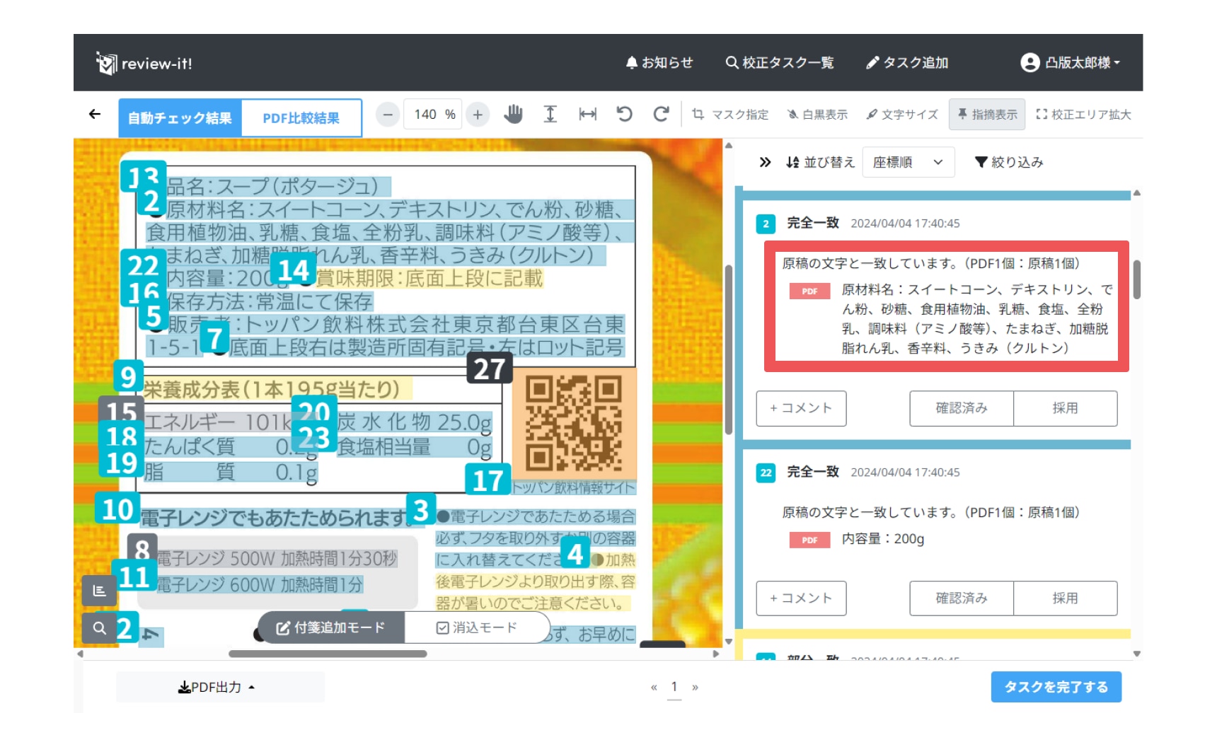Switch to the PDF比較結果 tab
The image size is (1217, 747).
(x=301, y=118)
